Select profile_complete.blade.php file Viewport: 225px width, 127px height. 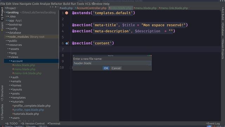click(x=32, y=106)
